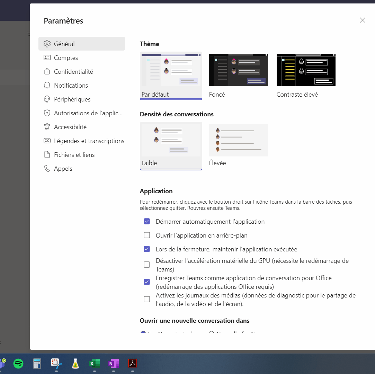The height and width of the screenshot is (374, 375).
Task: Click the Accessibilité figure icon
Action: click(47, 127)
